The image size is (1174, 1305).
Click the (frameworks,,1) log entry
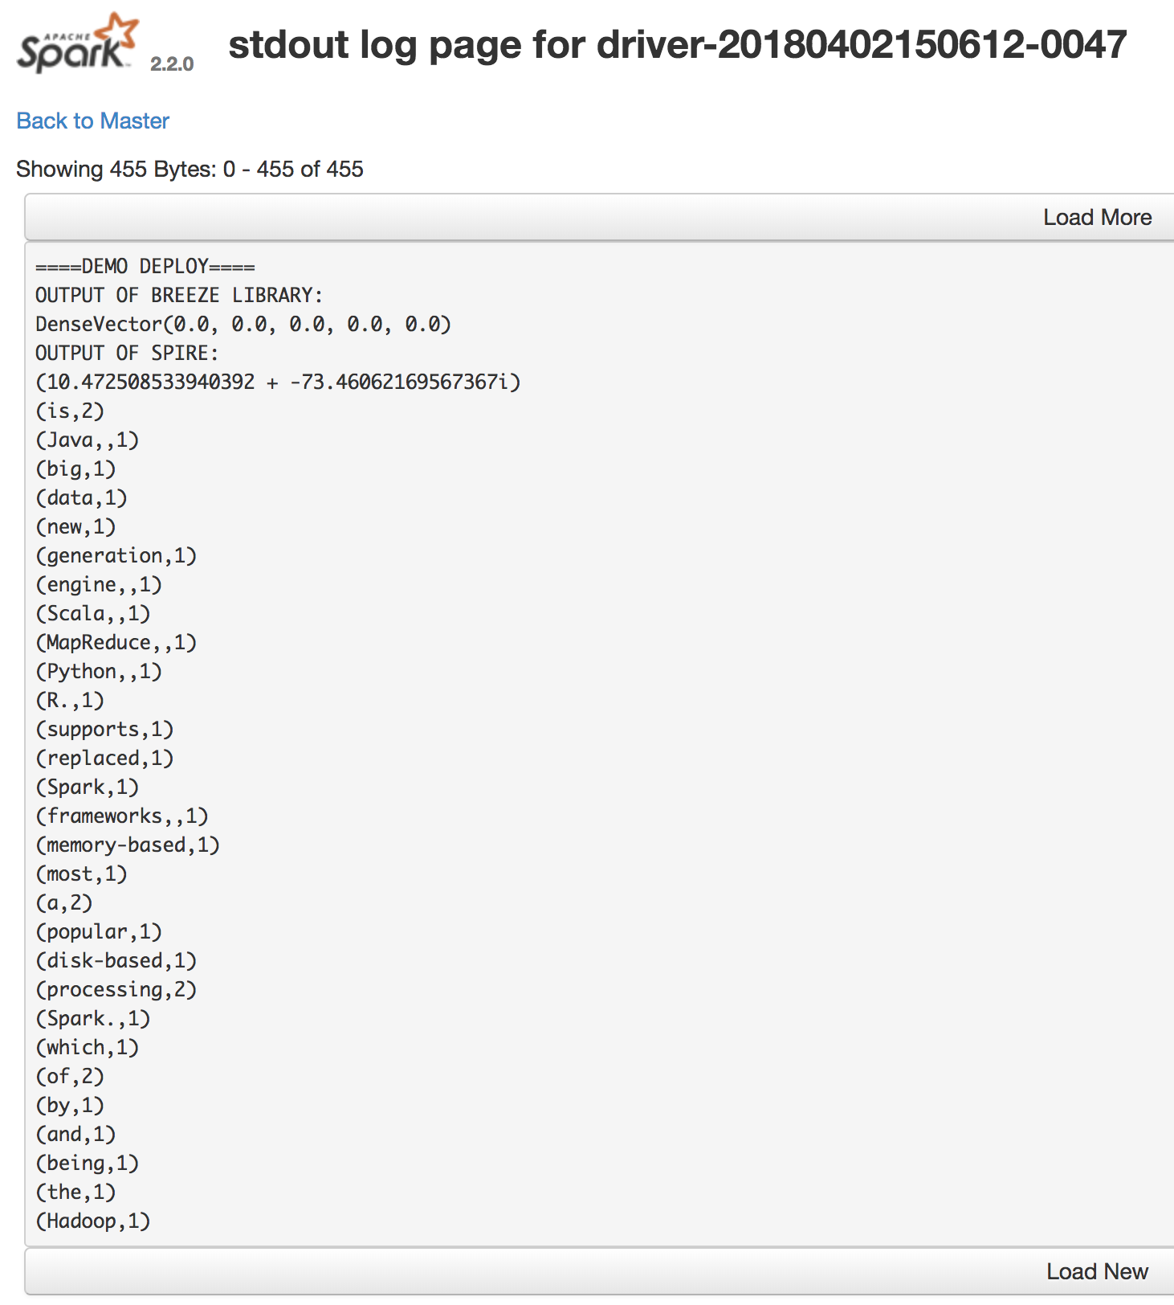[121, 816]
